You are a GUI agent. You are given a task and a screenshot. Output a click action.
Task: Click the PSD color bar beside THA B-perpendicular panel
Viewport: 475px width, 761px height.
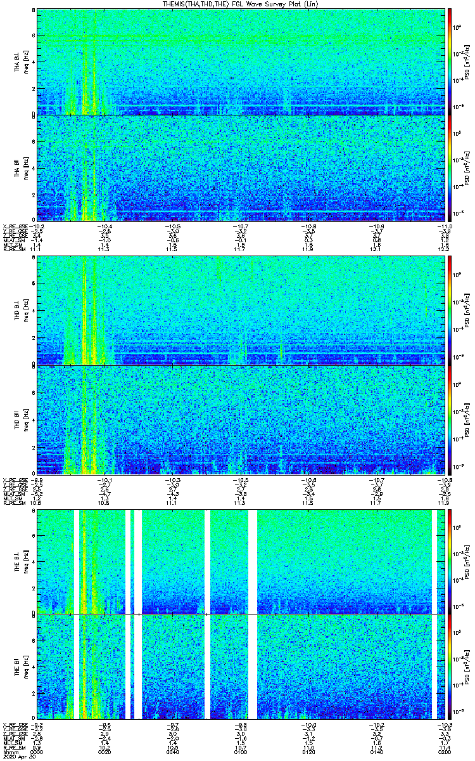click(x=450, y=61)
